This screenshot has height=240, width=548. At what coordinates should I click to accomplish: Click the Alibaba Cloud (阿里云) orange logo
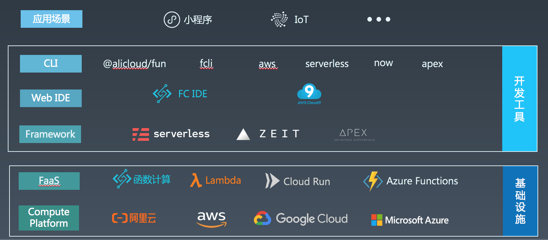pyautogui.click(x=120, y=218)
